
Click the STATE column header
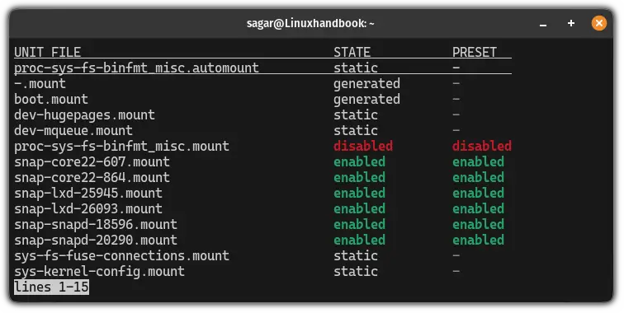[352, 53]
